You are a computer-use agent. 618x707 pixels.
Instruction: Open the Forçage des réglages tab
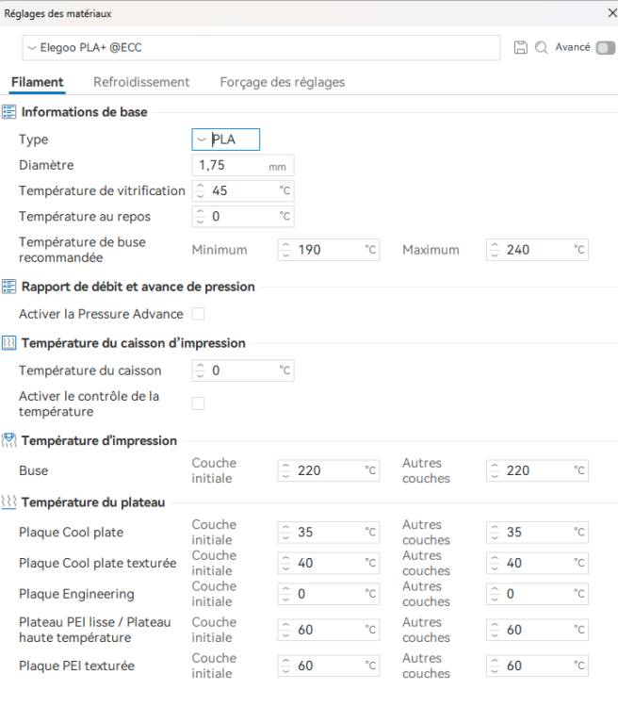283,82
